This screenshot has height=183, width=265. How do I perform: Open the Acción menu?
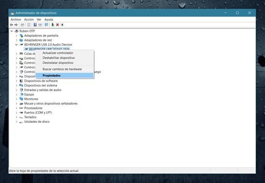point(29,19)
